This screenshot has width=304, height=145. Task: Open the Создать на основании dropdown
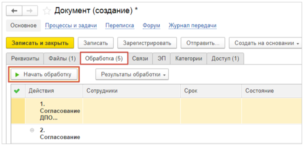[265, 43]
